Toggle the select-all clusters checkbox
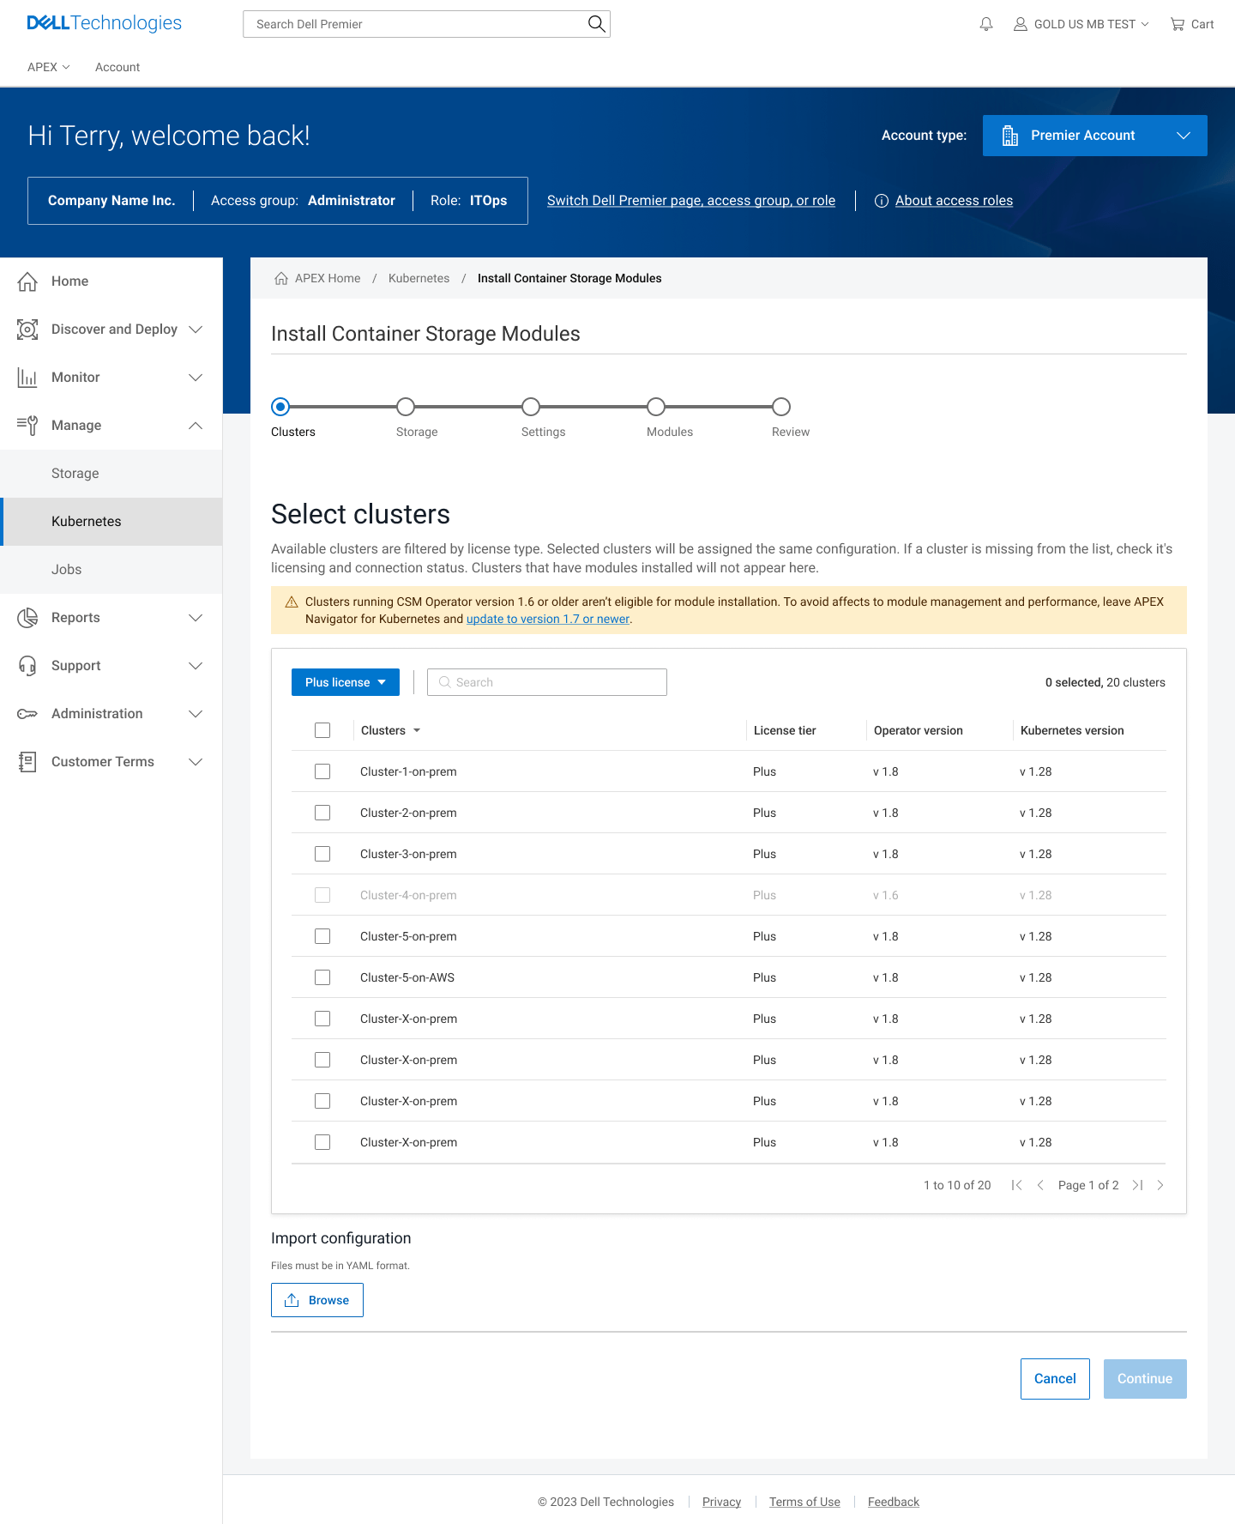The image size is (1235, 1524). tap(322, 730)
